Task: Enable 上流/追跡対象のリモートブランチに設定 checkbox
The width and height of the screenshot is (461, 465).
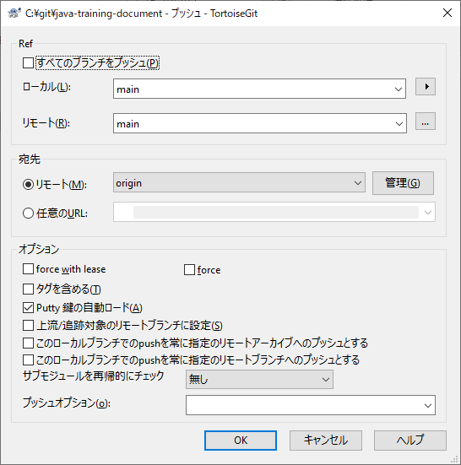Action: (28, 325)
